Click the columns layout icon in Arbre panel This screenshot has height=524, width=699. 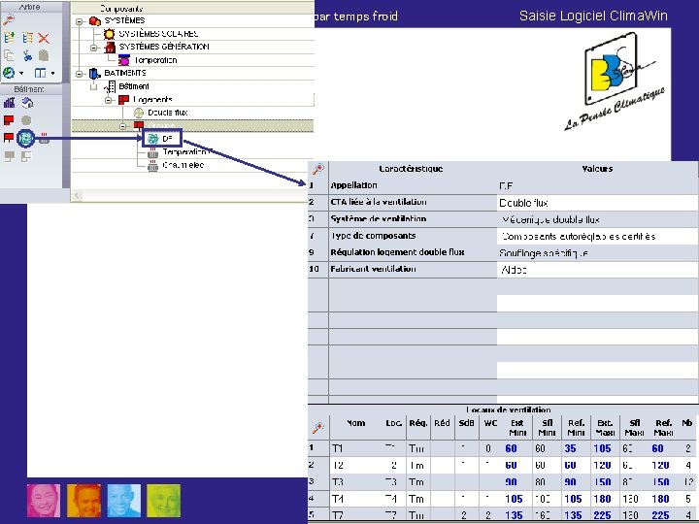click(x=40, y=73)
